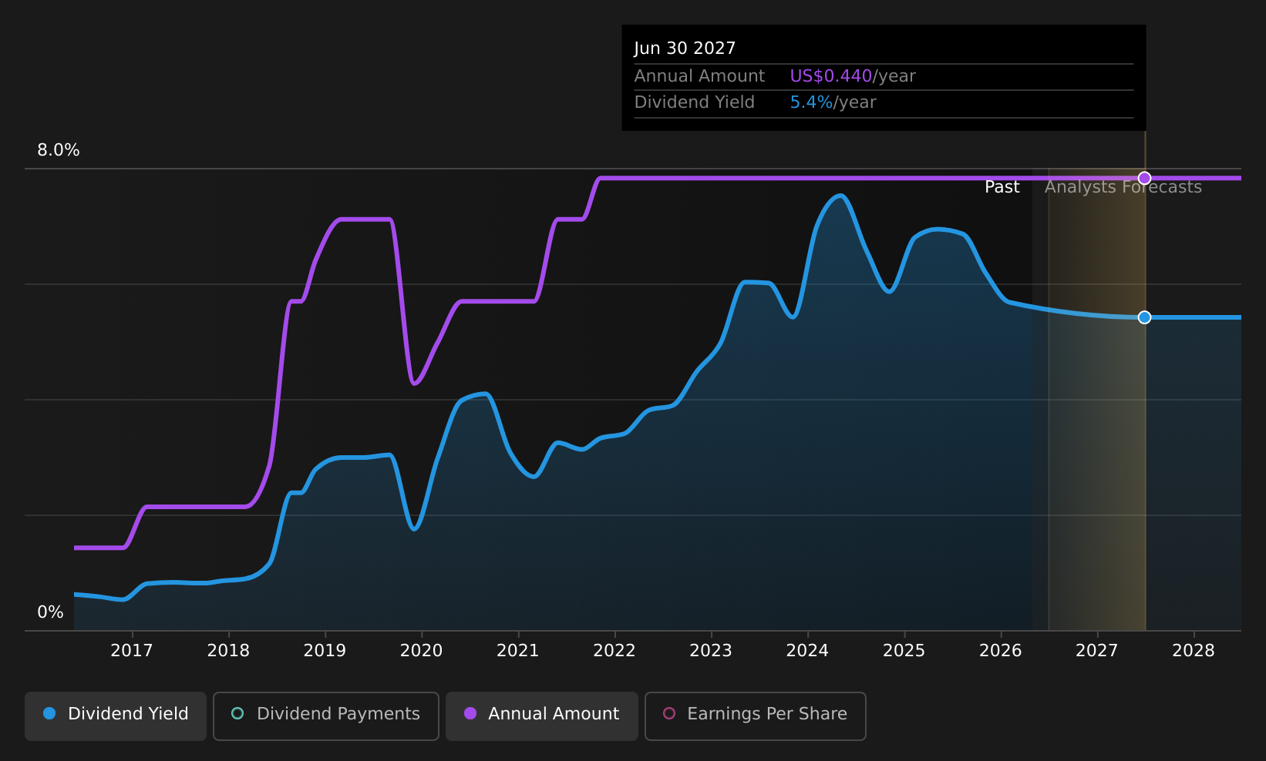This screenshot has height=761, width=1266.
Task: Click the 8.0% y-axis label
Action: click(59, 150)
